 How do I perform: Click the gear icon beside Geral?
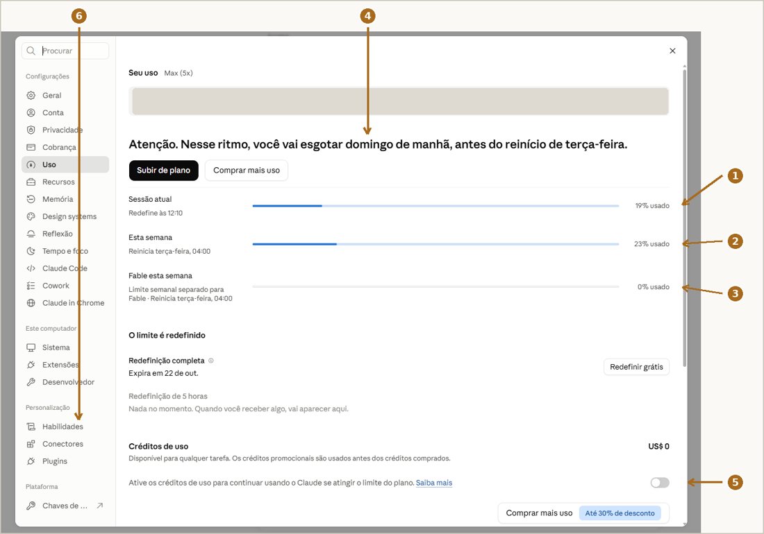point(31,95)
